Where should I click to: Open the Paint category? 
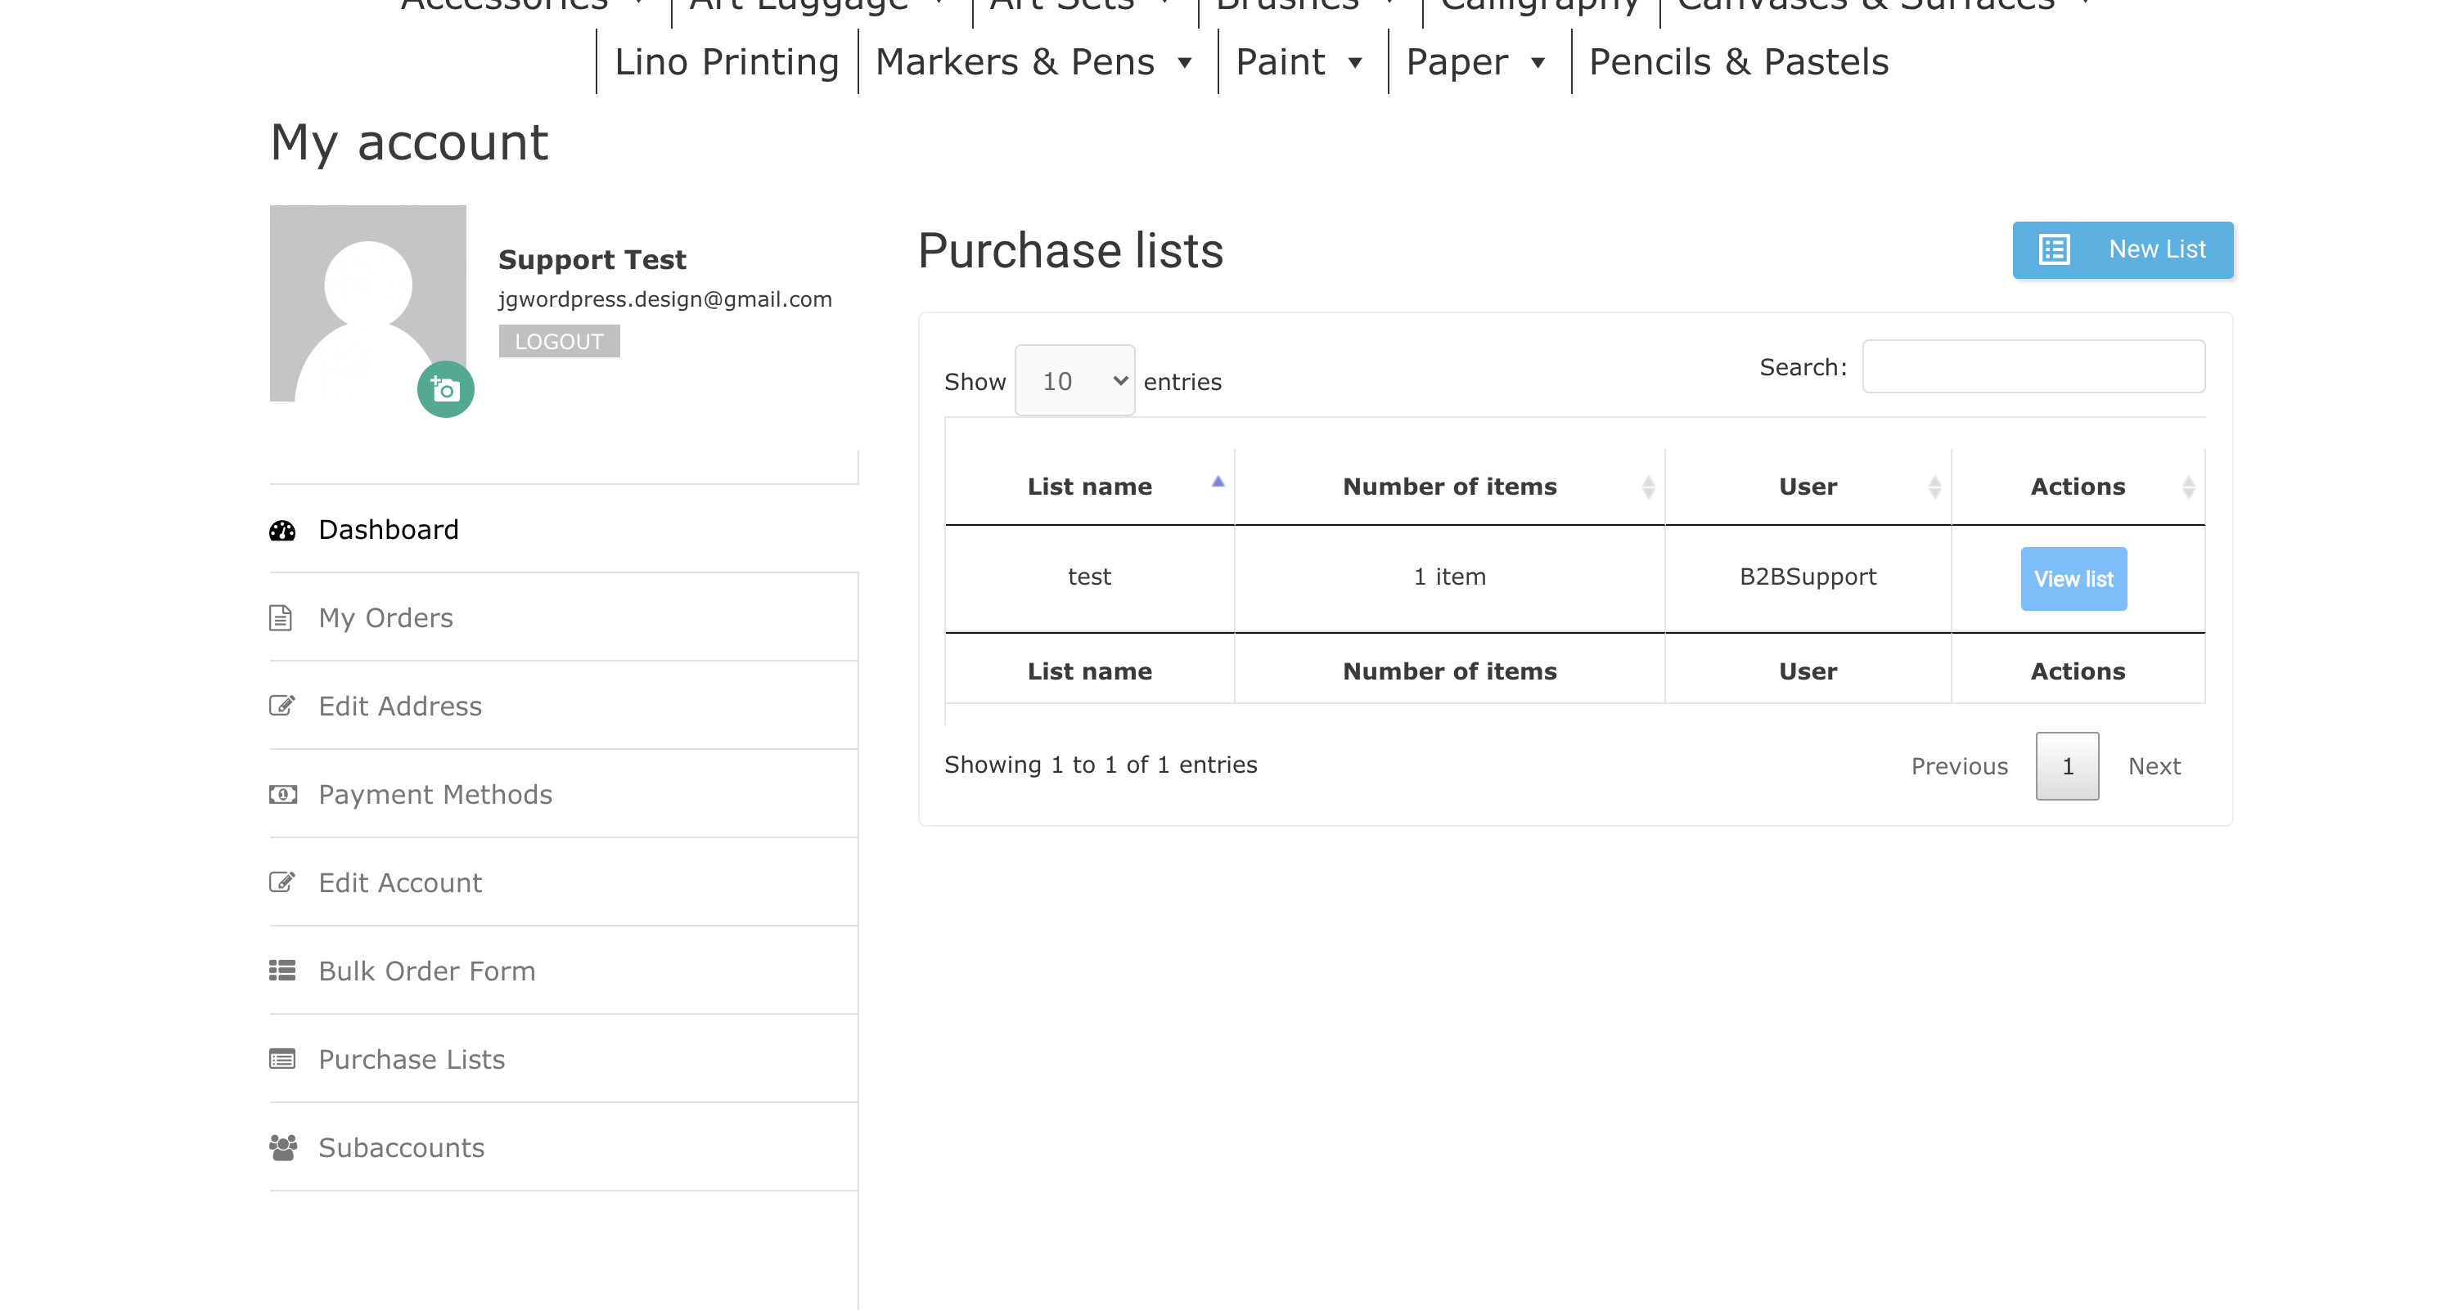click(x=1281, y=62)
